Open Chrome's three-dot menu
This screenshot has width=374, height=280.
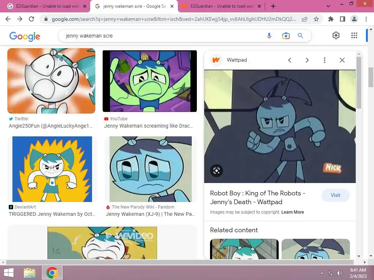(x=366, y=19)
